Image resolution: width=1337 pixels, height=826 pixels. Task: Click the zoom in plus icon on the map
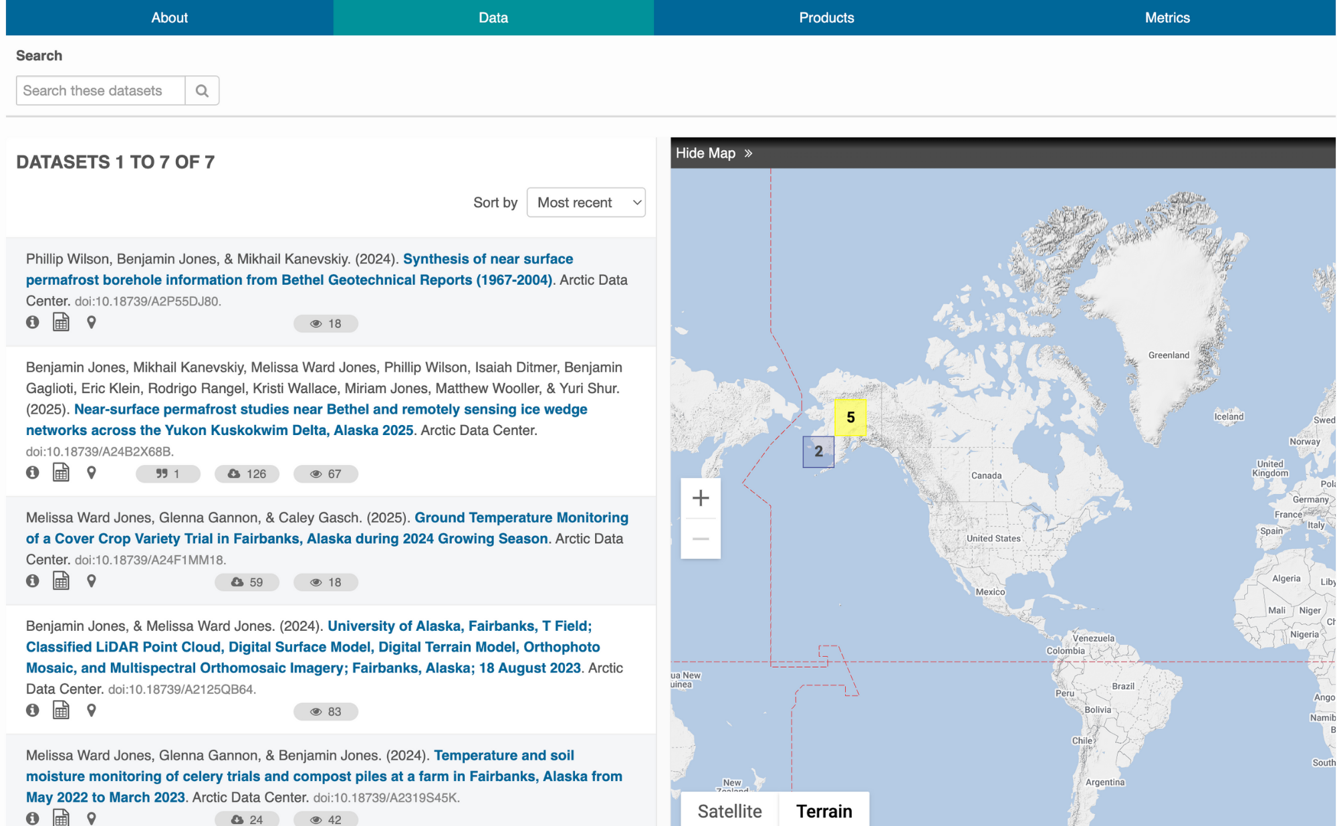pos(700,498)
